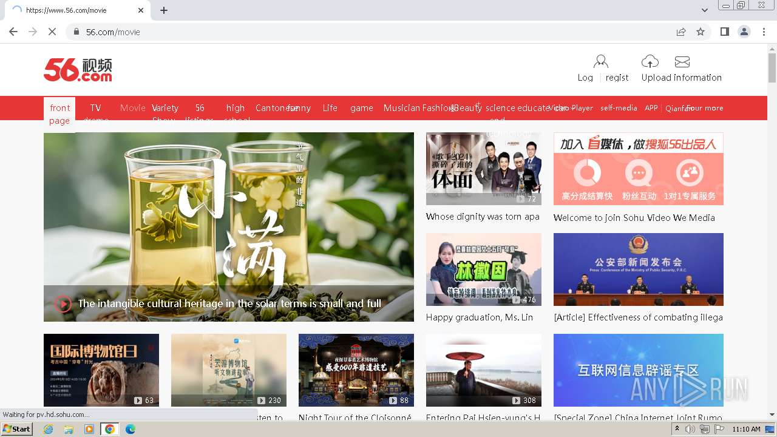777x437 pixels.
Task: Open File Explorer folder in taskbar
Action: click(x=69, y=429)
